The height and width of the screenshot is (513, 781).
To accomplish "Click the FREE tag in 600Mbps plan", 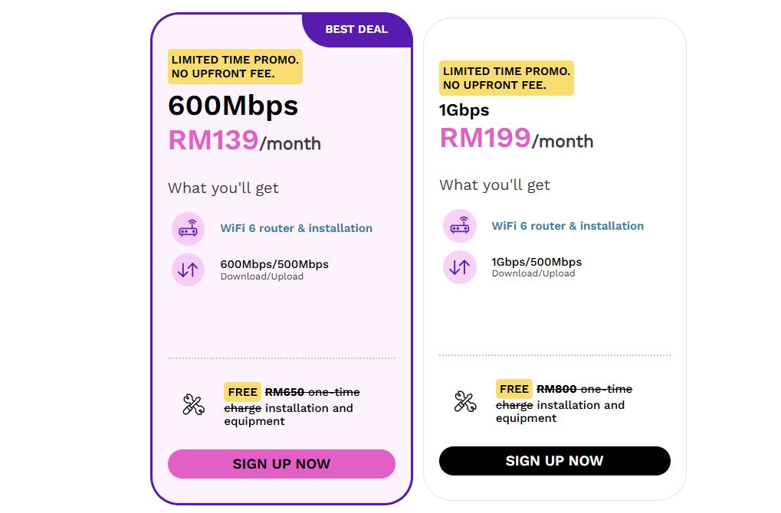I will 242,392.
